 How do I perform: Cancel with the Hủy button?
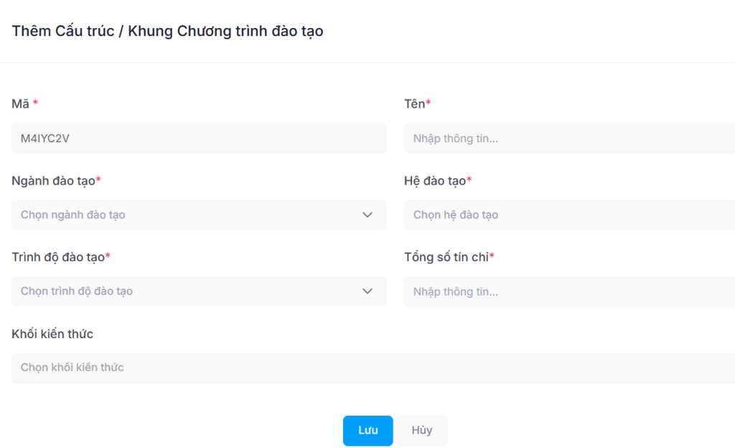pos(422,431)
